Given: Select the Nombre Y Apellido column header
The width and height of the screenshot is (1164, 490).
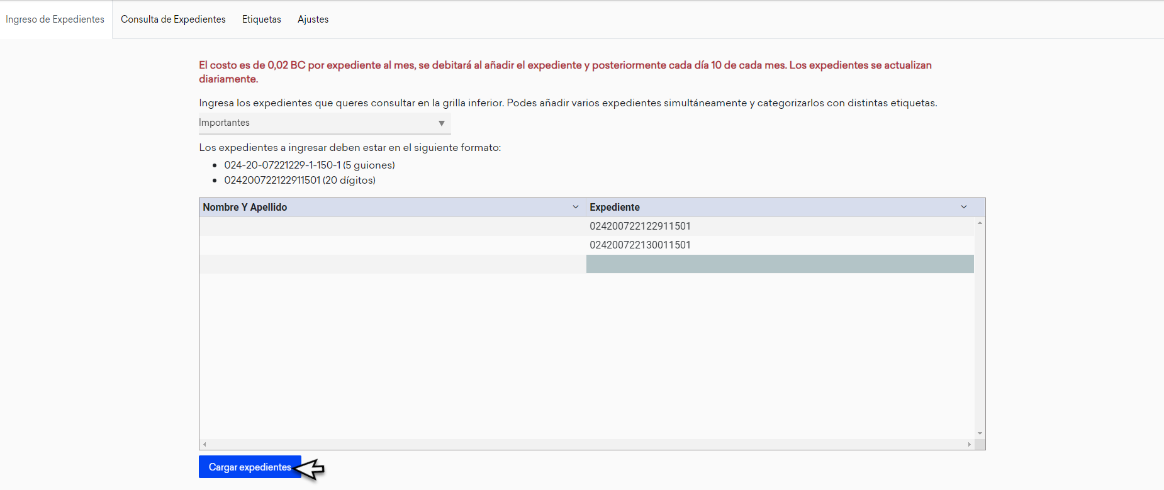Looking at the screenshot, I should pyautogui.click(x=393, y=208).
